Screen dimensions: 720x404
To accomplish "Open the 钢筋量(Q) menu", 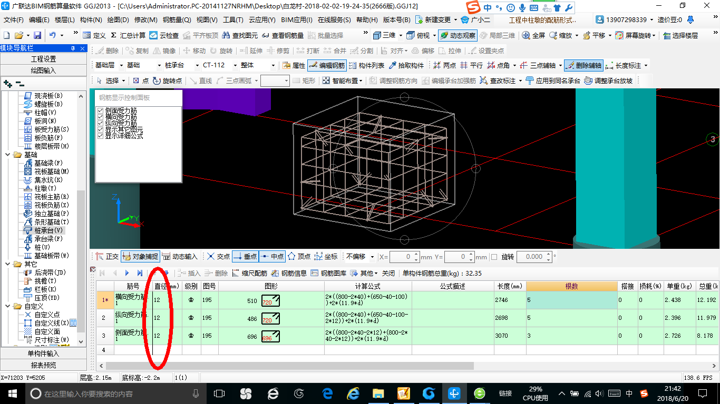I will click(177, 20).
